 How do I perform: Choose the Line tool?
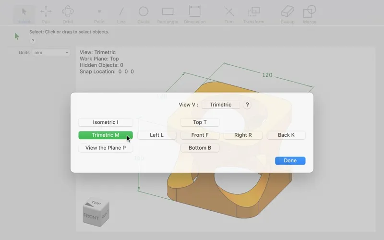tap(121, 15)
